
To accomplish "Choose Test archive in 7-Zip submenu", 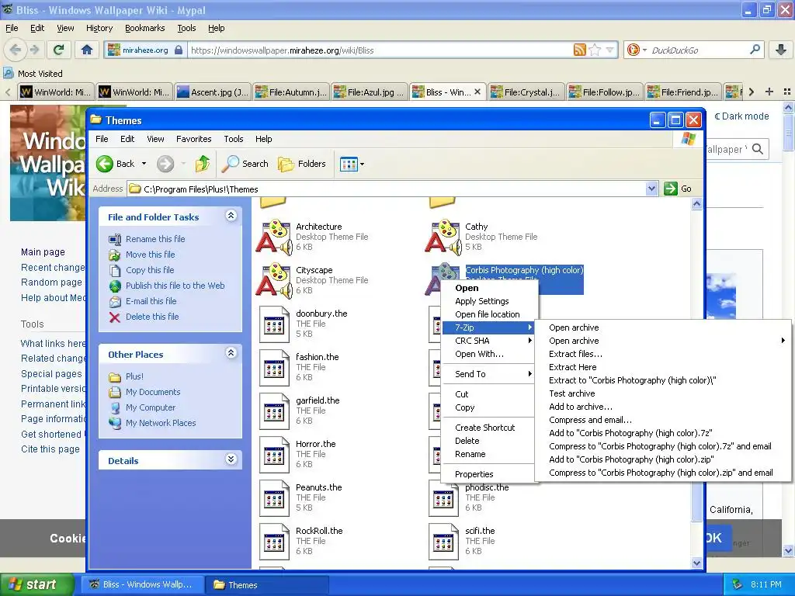I will point(662,393).
